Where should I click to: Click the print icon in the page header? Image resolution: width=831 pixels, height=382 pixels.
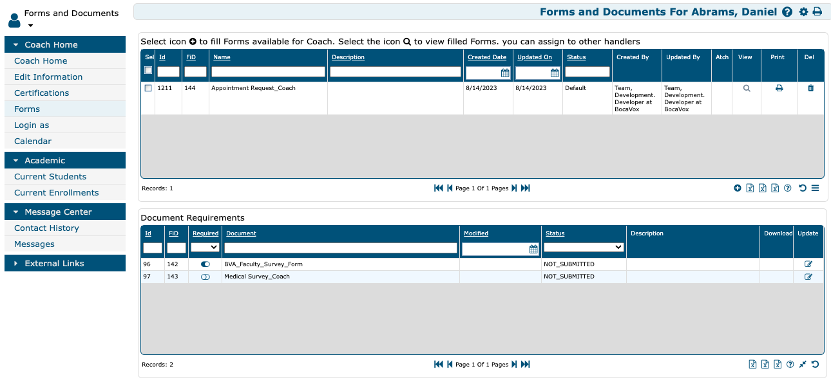817,12
